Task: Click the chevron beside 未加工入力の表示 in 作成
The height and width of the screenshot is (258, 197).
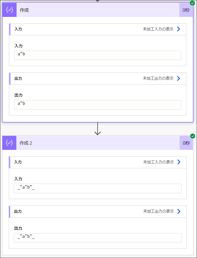Action: pyautogui.click(x=179, y=29)
